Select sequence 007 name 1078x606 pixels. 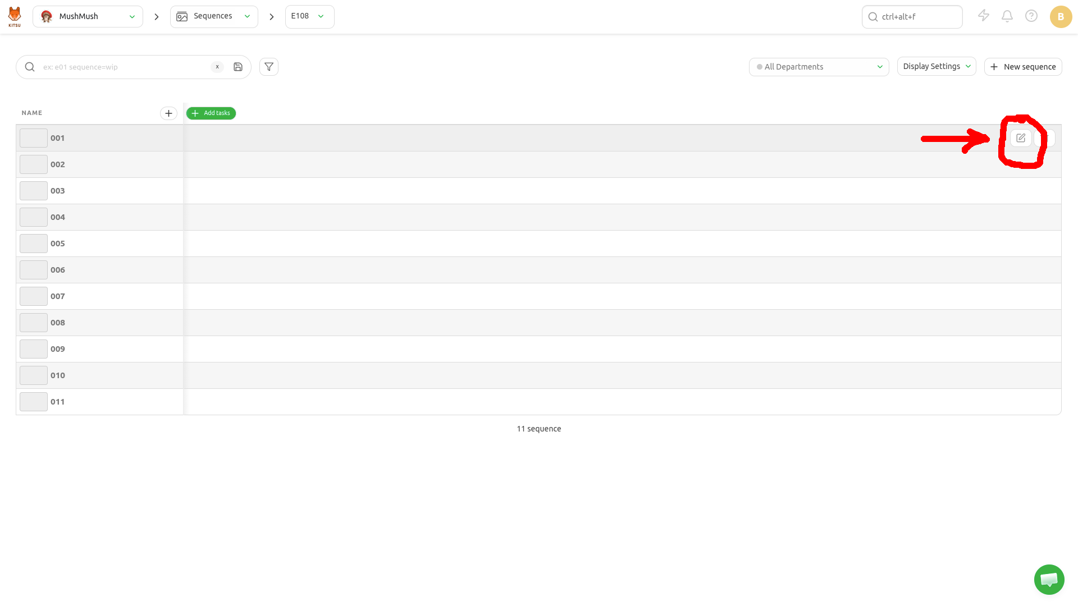[57, 296]
